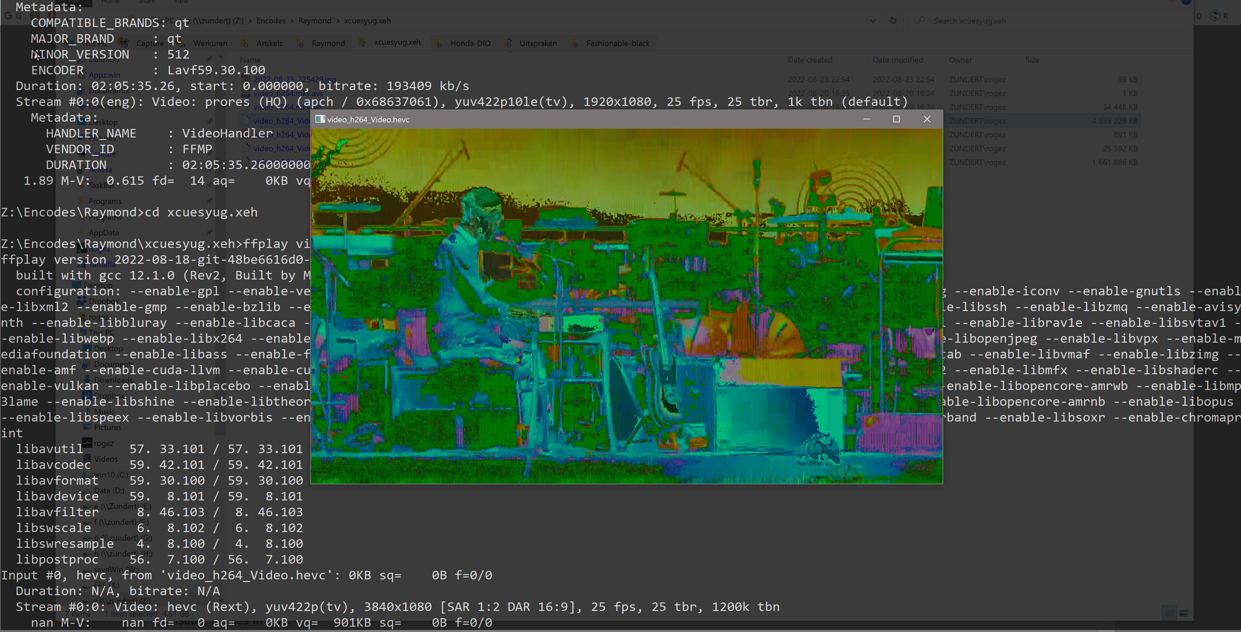
Task: Switch to the Uitspraken tab
Action: coord(538,43)
